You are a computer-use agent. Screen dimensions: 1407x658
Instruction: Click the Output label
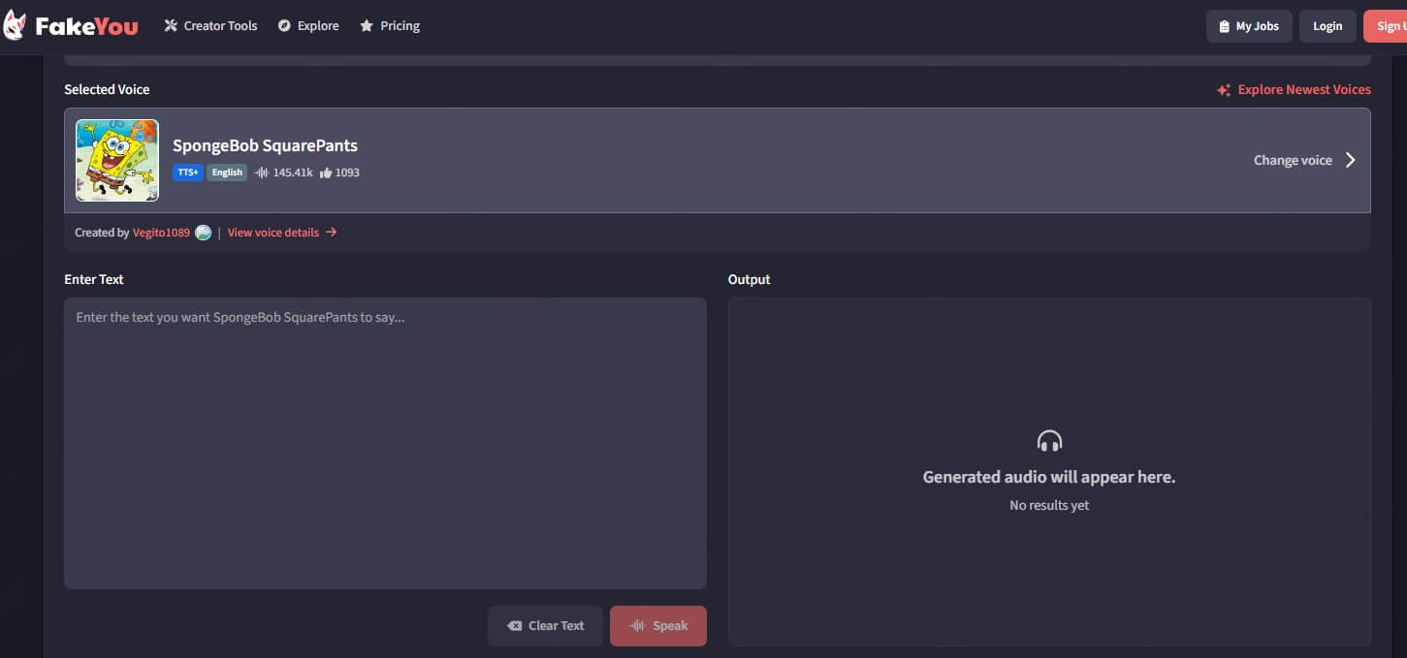tap(750, 279)
